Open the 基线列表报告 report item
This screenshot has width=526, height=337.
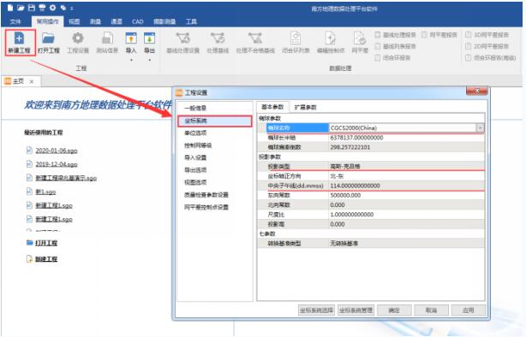[396, 46]
